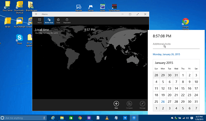Image resolution: width=206 pixels, height=121 pixels.
Task: Open Internet Explorer from the taskbar
Action: (53, 118)
